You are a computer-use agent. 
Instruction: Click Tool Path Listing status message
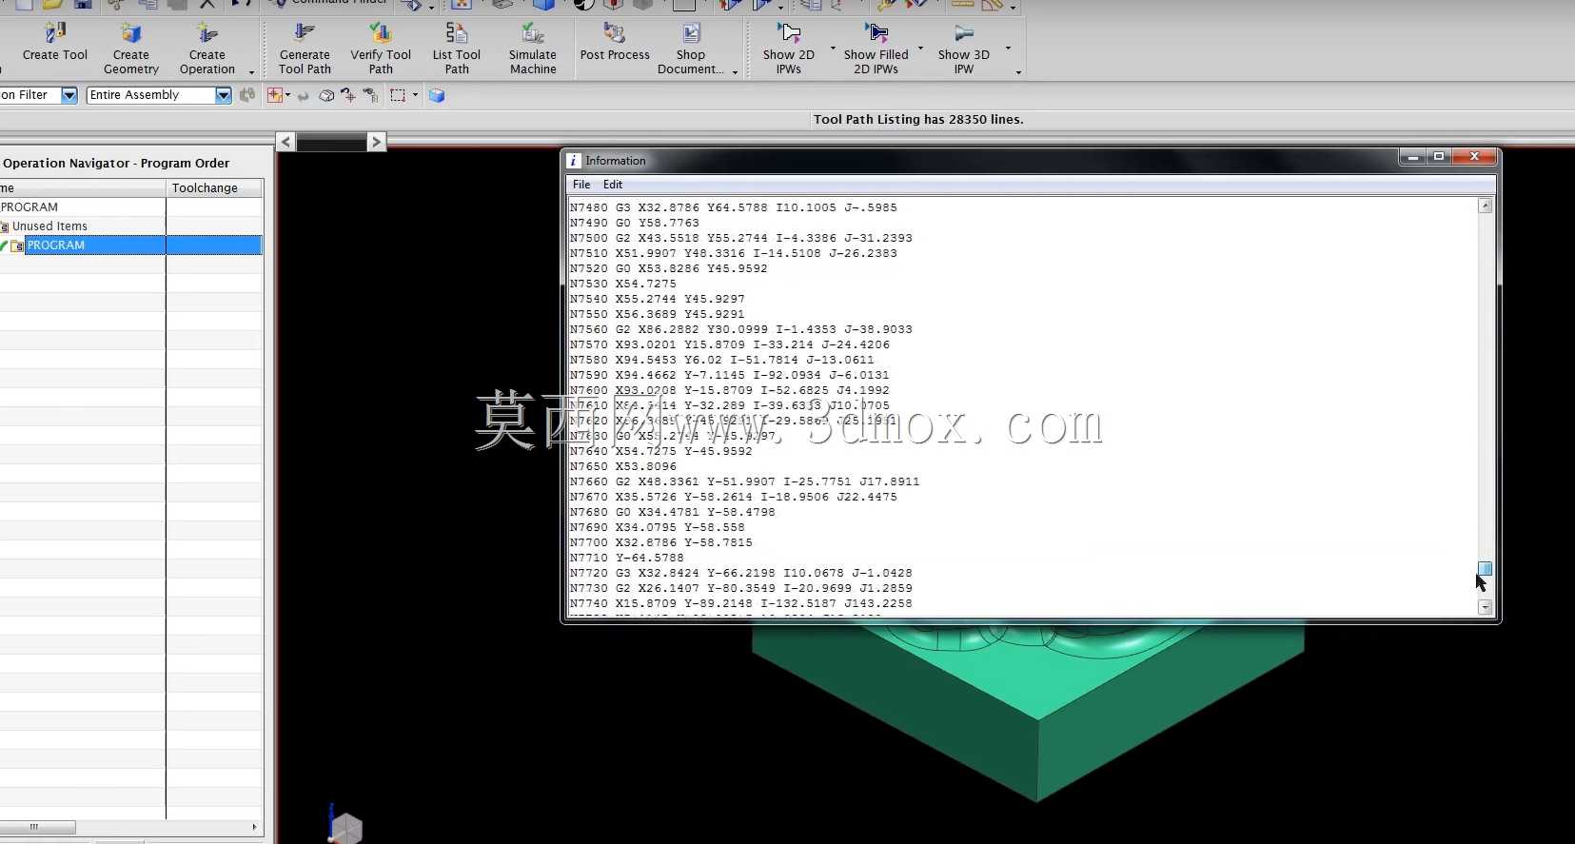[x=918, y=119]
